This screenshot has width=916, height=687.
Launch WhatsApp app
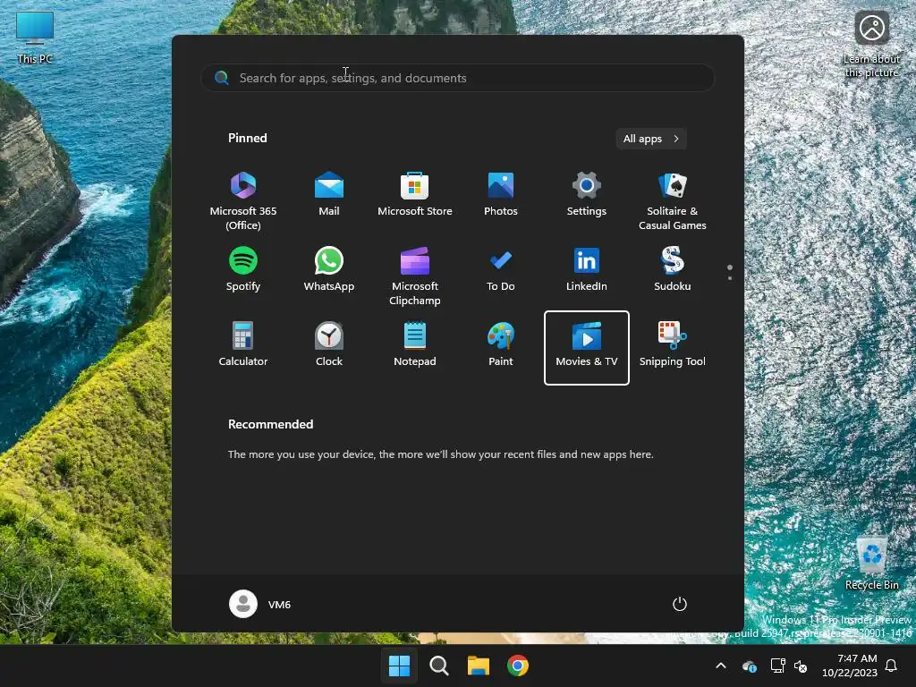pos(329,269)
